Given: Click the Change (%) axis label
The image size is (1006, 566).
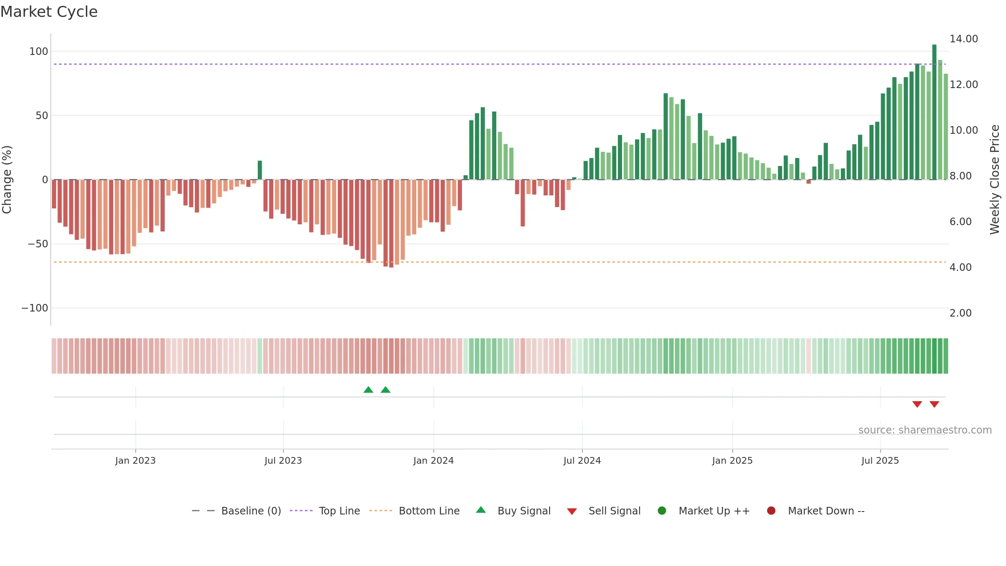Looking at the screenshot, I should click(7, 179).
